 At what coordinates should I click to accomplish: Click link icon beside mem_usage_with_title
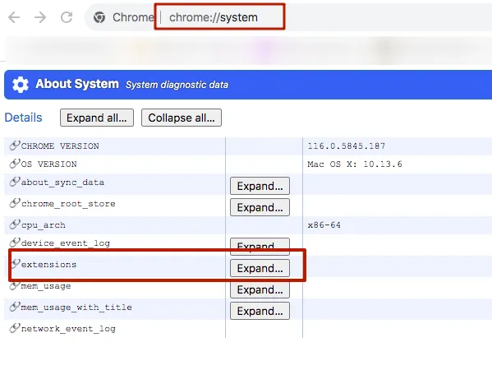coord(15,307)
